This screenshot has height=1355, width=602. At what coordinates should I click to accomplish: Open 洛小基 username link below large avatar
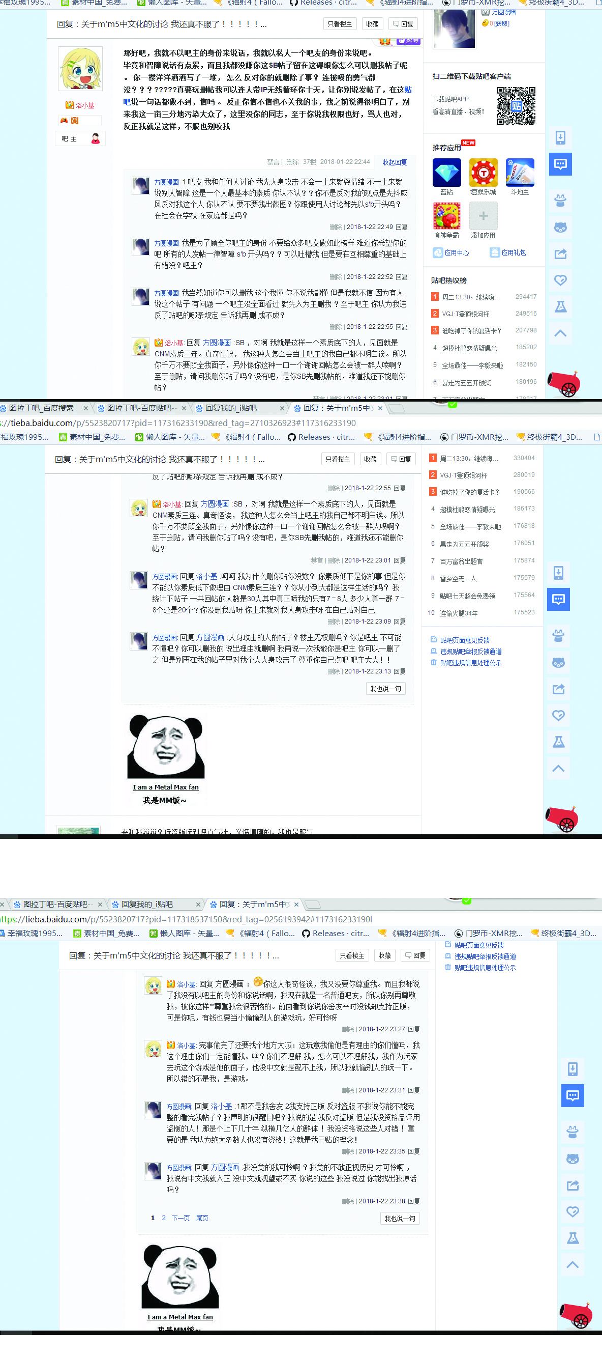click(x=85, y=105)
